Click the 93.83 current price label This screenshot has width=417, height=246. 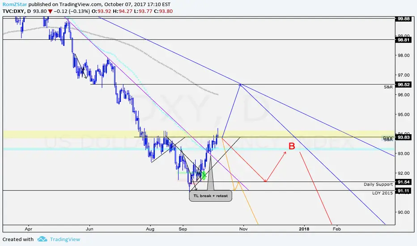pos(404,137)
